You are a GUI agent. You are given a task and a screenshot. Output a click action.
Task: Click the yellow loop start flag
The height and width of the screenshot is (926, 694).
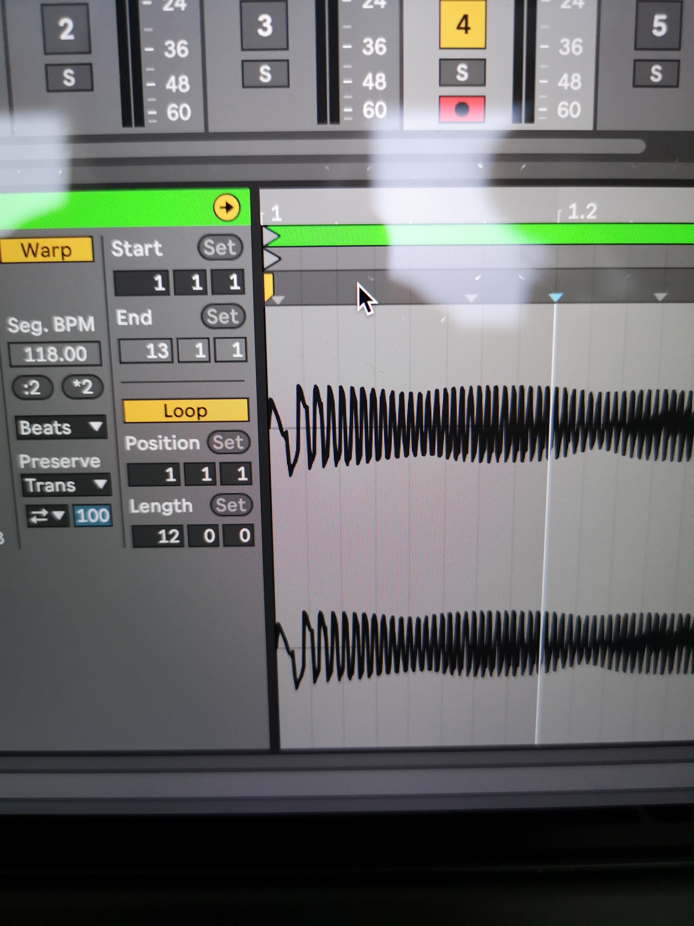(269, 286)
